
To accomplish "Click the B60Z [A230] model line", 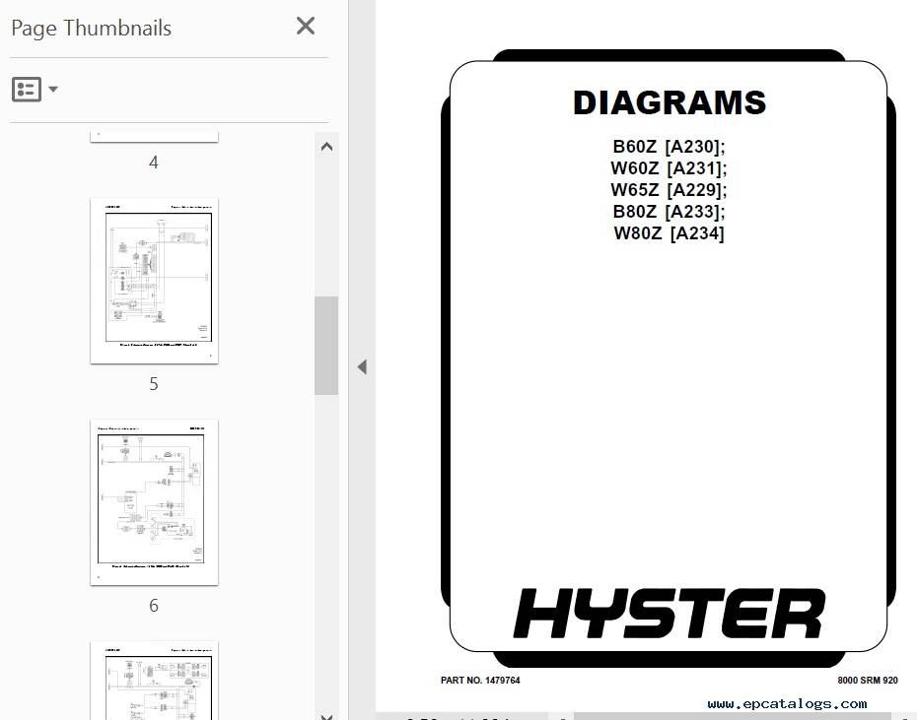I will [x=670, y=147].
